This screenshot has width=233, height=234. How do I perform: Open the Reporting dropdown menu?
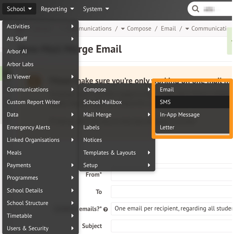[57, 9]
